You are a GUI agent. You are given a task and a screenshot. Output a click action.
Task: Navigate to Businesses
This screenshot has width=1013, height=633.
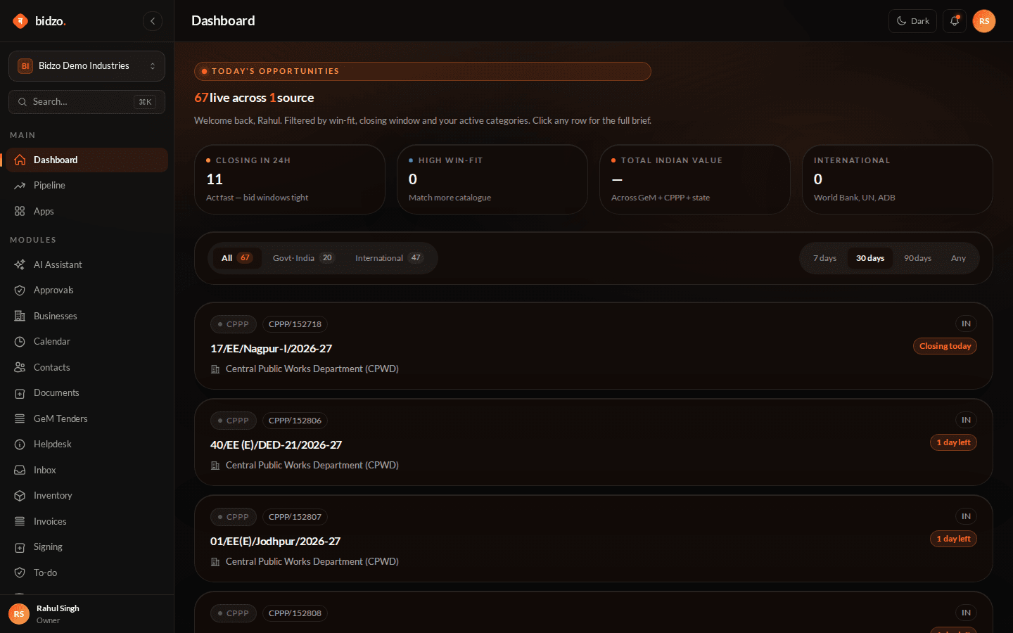coord(87,316)
